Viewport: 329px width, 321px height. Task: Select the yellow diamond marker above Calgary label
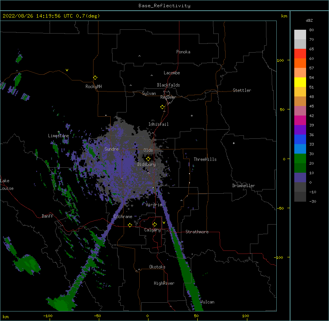(155, 225)
